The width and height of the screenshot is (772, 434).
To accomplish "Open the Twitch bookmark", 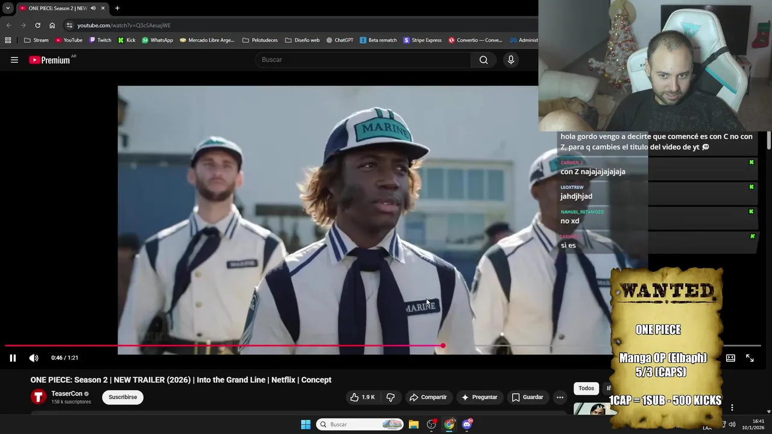I will coord(100,40).
